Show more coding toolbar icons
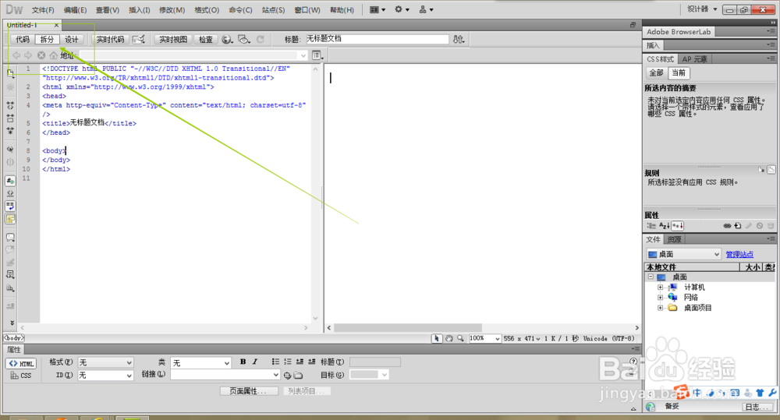Viewport: 780px width, 420px height. point(12,323)
